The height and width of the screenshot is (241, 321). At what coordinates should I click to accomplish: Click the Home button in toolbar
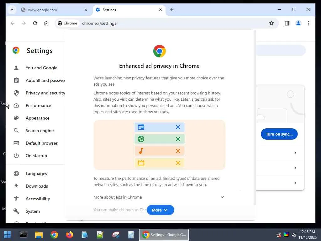(46, 23)
